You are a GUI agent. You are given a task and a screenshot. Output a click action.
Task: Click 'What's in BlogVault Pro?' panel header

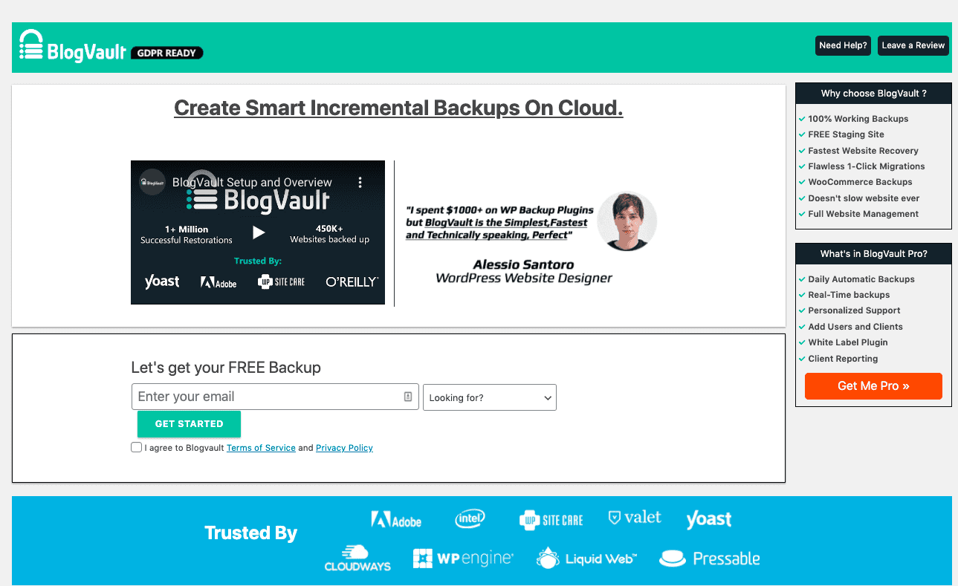(x=873, y=254)
